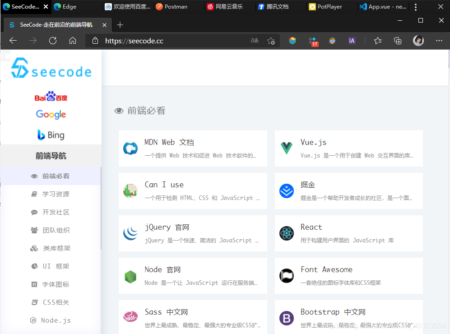The width and height of the screenshot is (450, 334).
Task: Select 字体图标 in the sidebar
Action: click(x=51, y=284)
